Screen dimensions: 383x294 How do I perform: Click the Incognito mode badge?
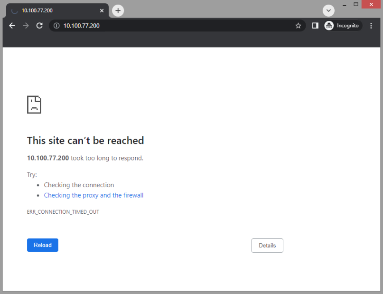pos(343,26)
